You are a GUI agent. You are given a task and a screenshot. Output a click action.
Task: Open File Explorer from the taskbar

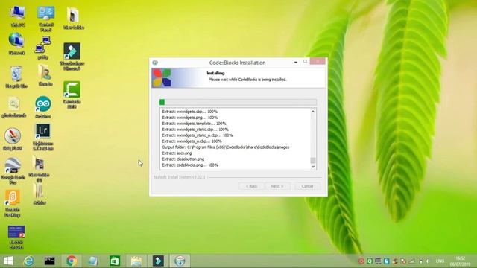(136, 261)
